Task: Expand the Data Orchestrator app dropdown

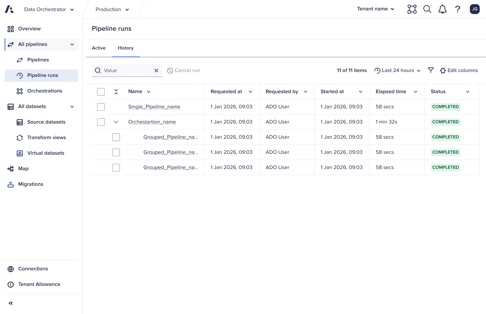Action: [x=49, y=10]
